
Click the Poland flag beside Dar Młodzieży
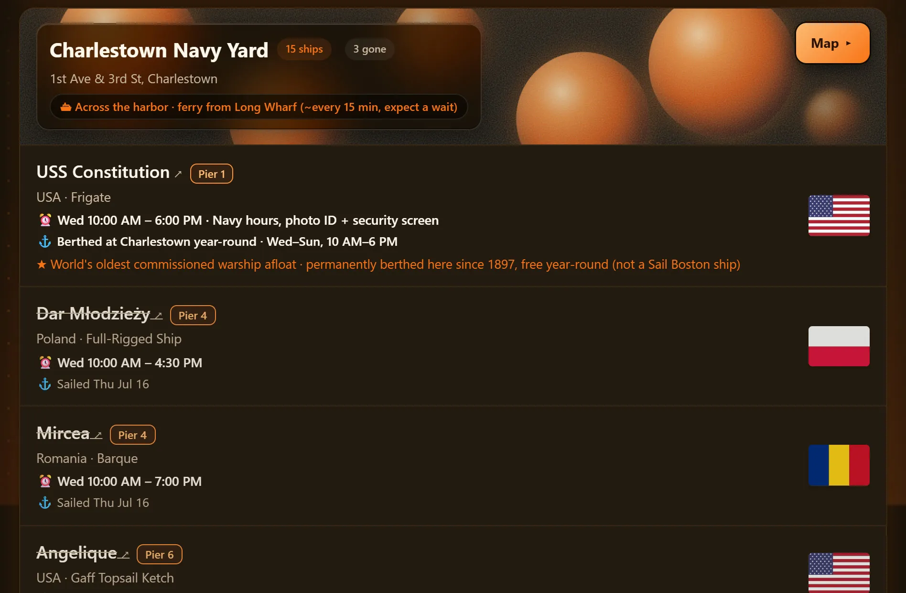tap(839, 346)
